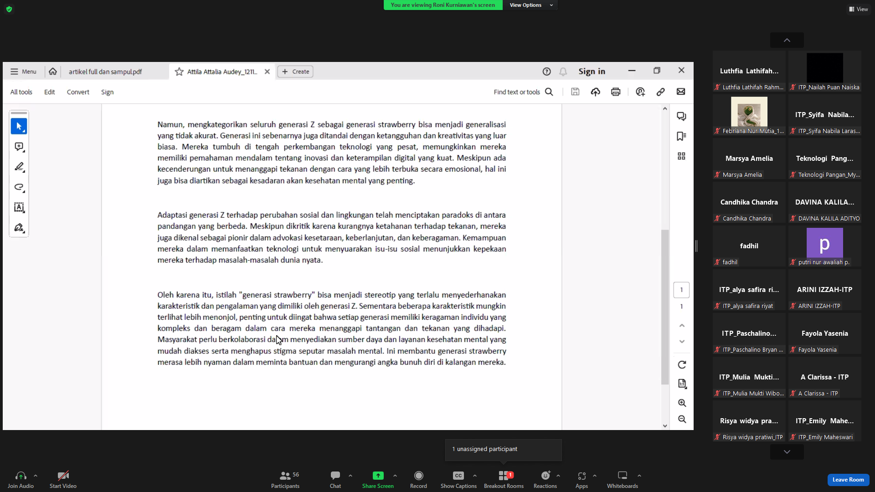
Task: Show next participants with down chevron
Action: [x=787, y=452]
